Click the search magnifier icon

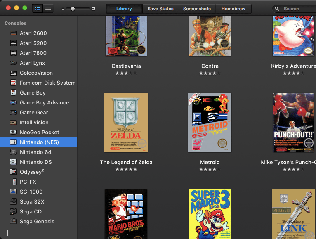[x=277, y=9]
